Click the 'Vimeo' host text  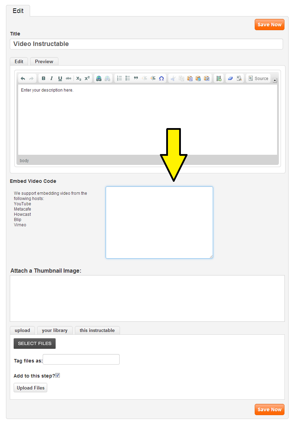coord(20,225)
